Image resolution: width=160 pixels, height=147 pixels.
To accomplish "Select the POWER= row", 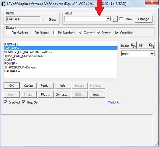I will point(61,63).
